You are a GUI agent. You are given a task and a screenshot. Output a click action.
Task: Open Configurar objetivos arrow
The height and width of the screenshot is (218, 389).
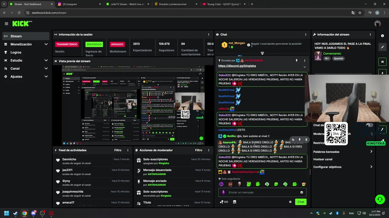[x=371, y=167]
